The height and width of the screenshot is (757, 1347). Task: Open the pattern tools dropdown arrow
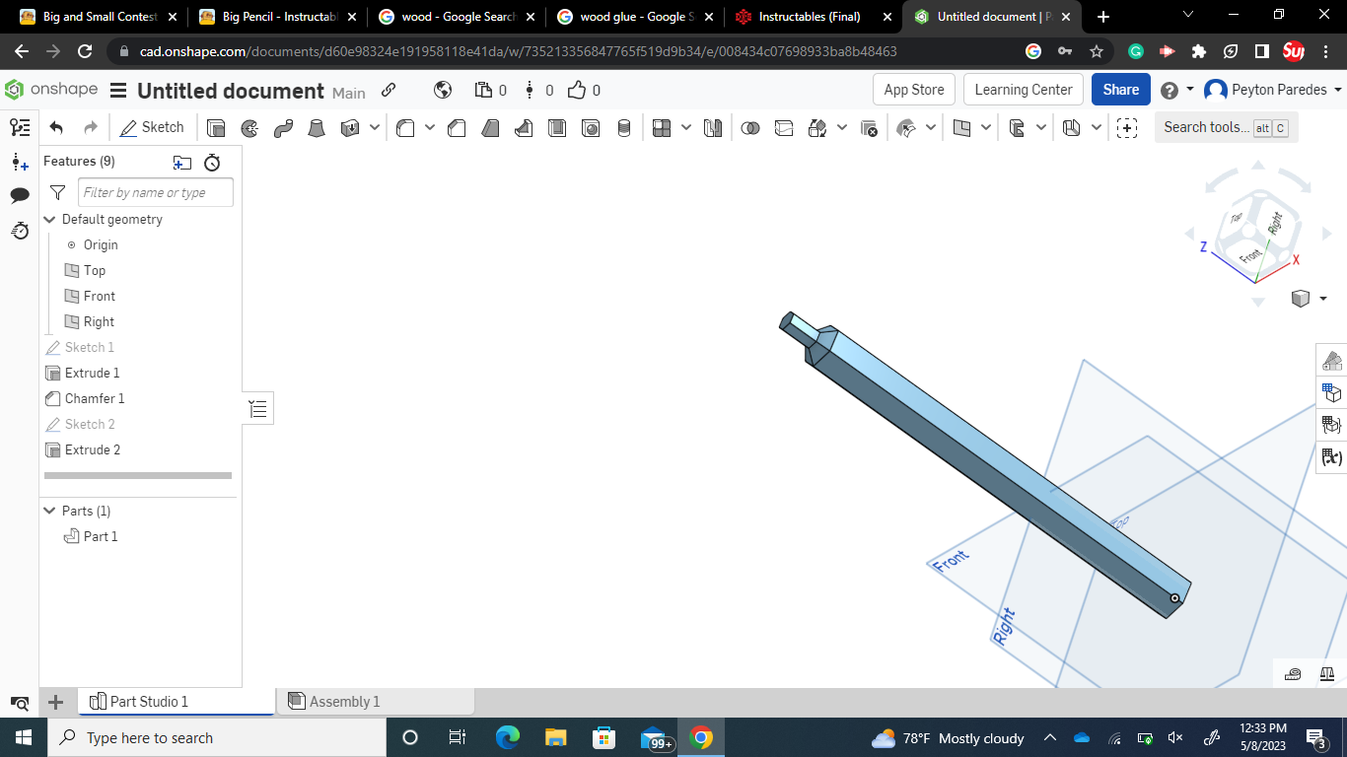tap(686, 127)
